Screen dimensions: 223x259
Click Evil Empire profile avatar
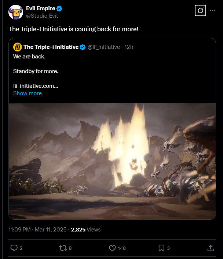click(16, 12)
